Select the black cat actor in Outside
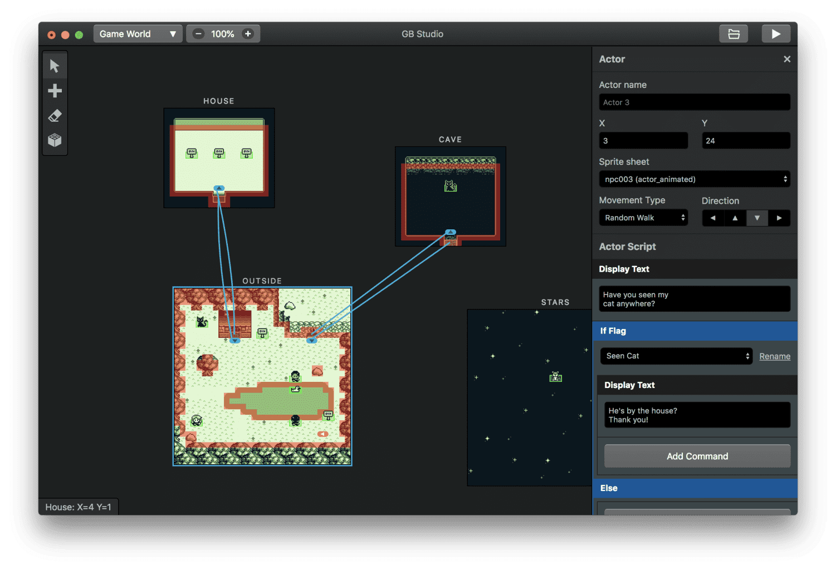836x570 pixels. tap(202, 322)
